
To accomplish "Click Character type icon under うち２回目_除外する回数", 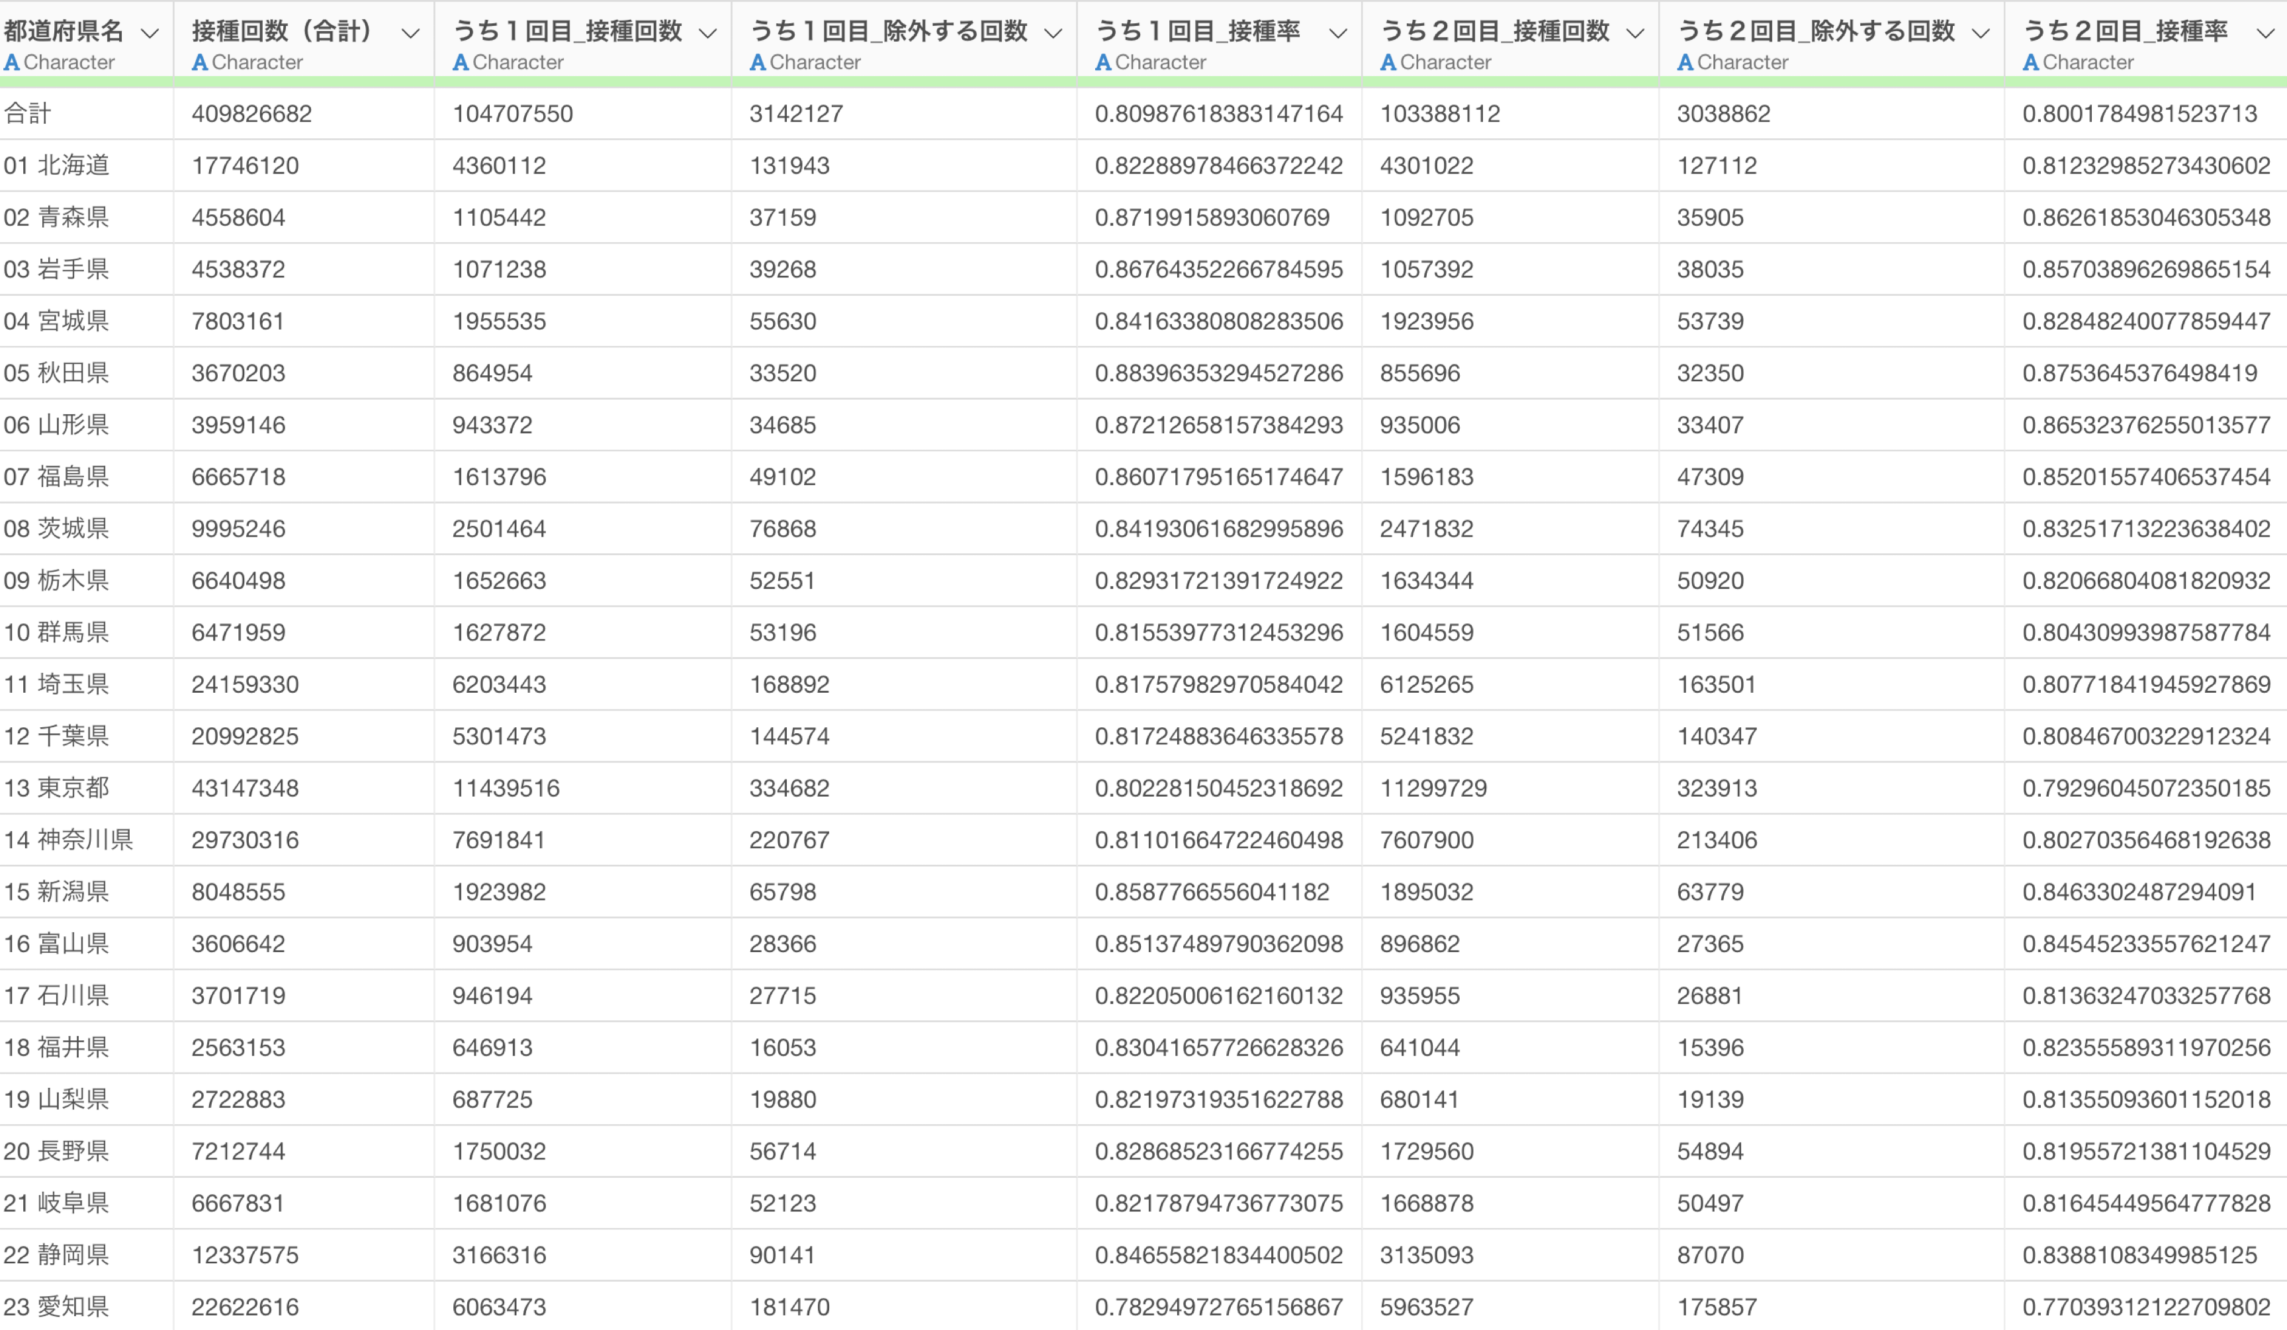I will 1685,63.
